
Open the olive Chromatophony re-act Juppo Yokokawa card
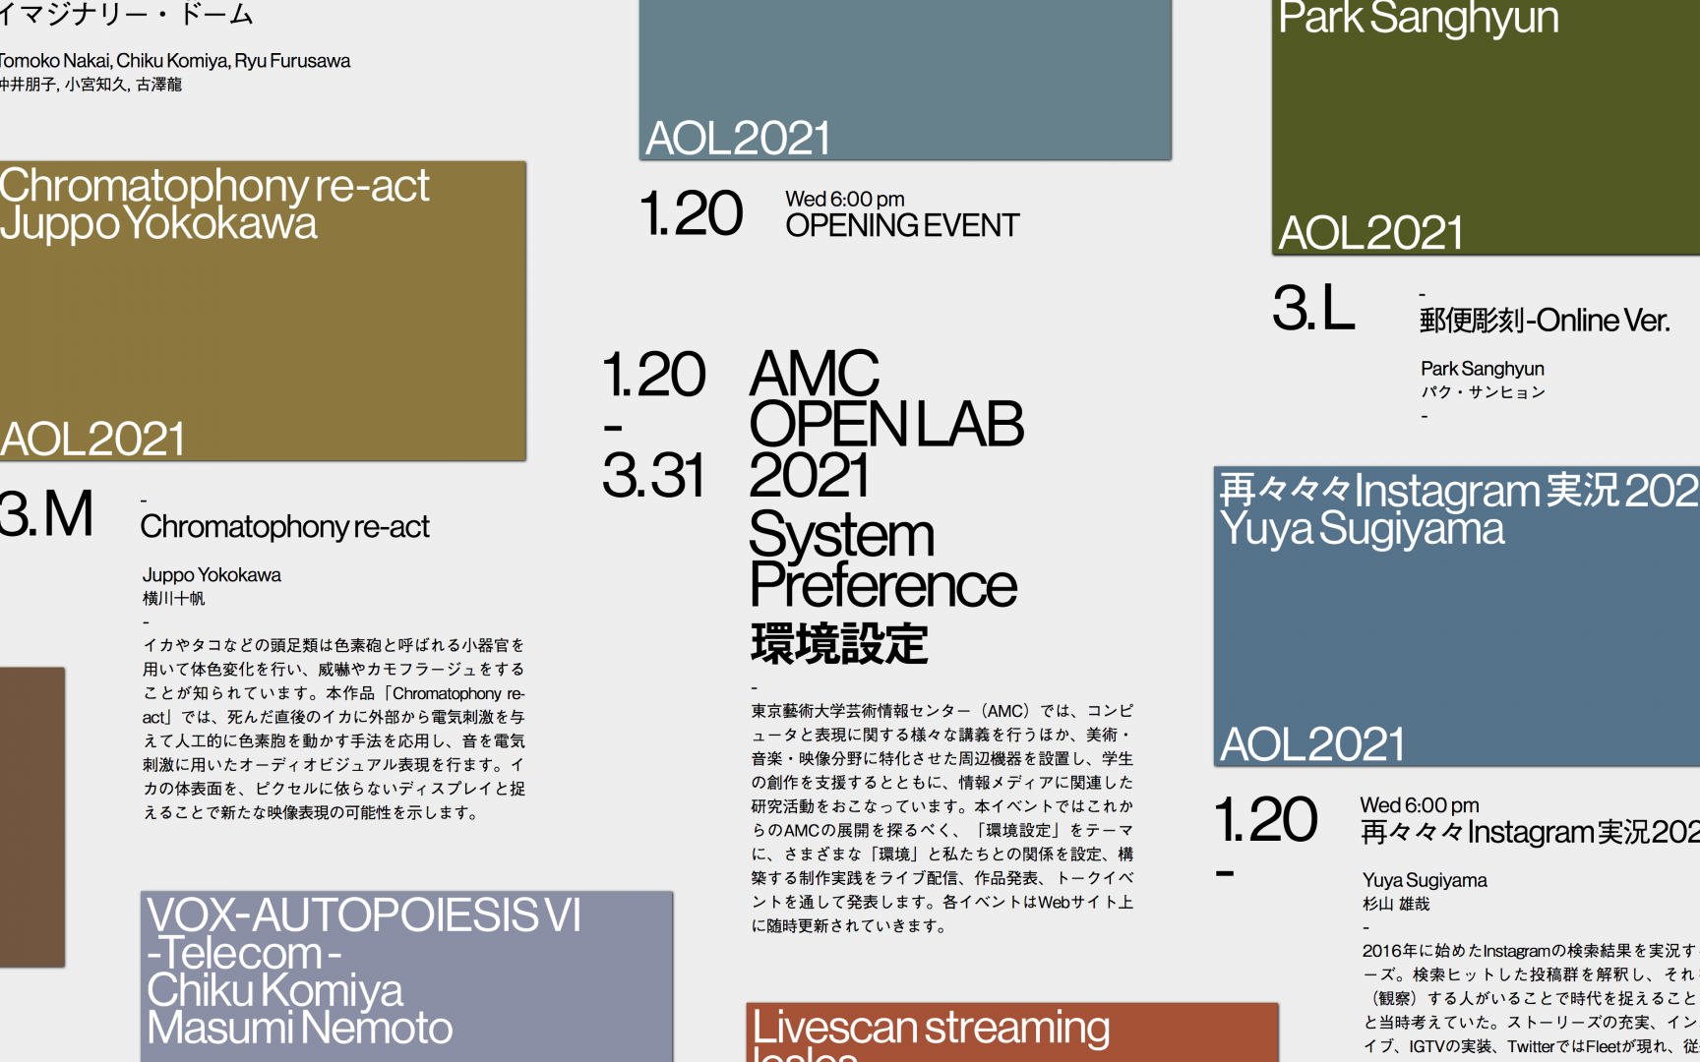(262, 312)
